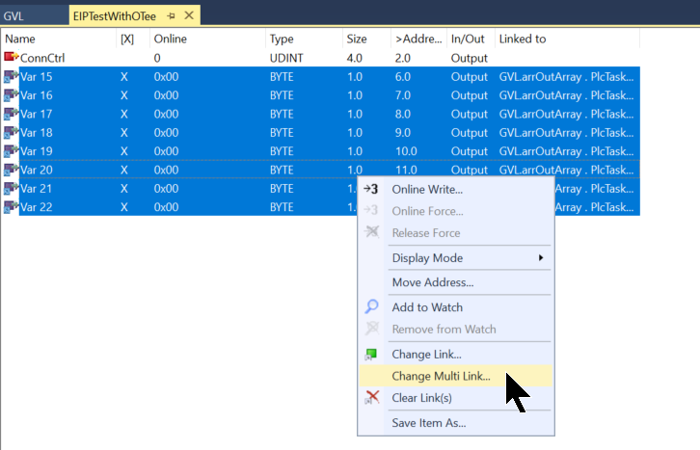Click the Var 22 variable icon
Screen dimensions: 700x450
(x=12, y=207)
